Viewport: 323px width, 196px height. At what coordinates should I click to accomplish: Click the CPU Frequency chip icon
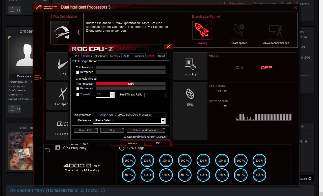pos(58,148)
